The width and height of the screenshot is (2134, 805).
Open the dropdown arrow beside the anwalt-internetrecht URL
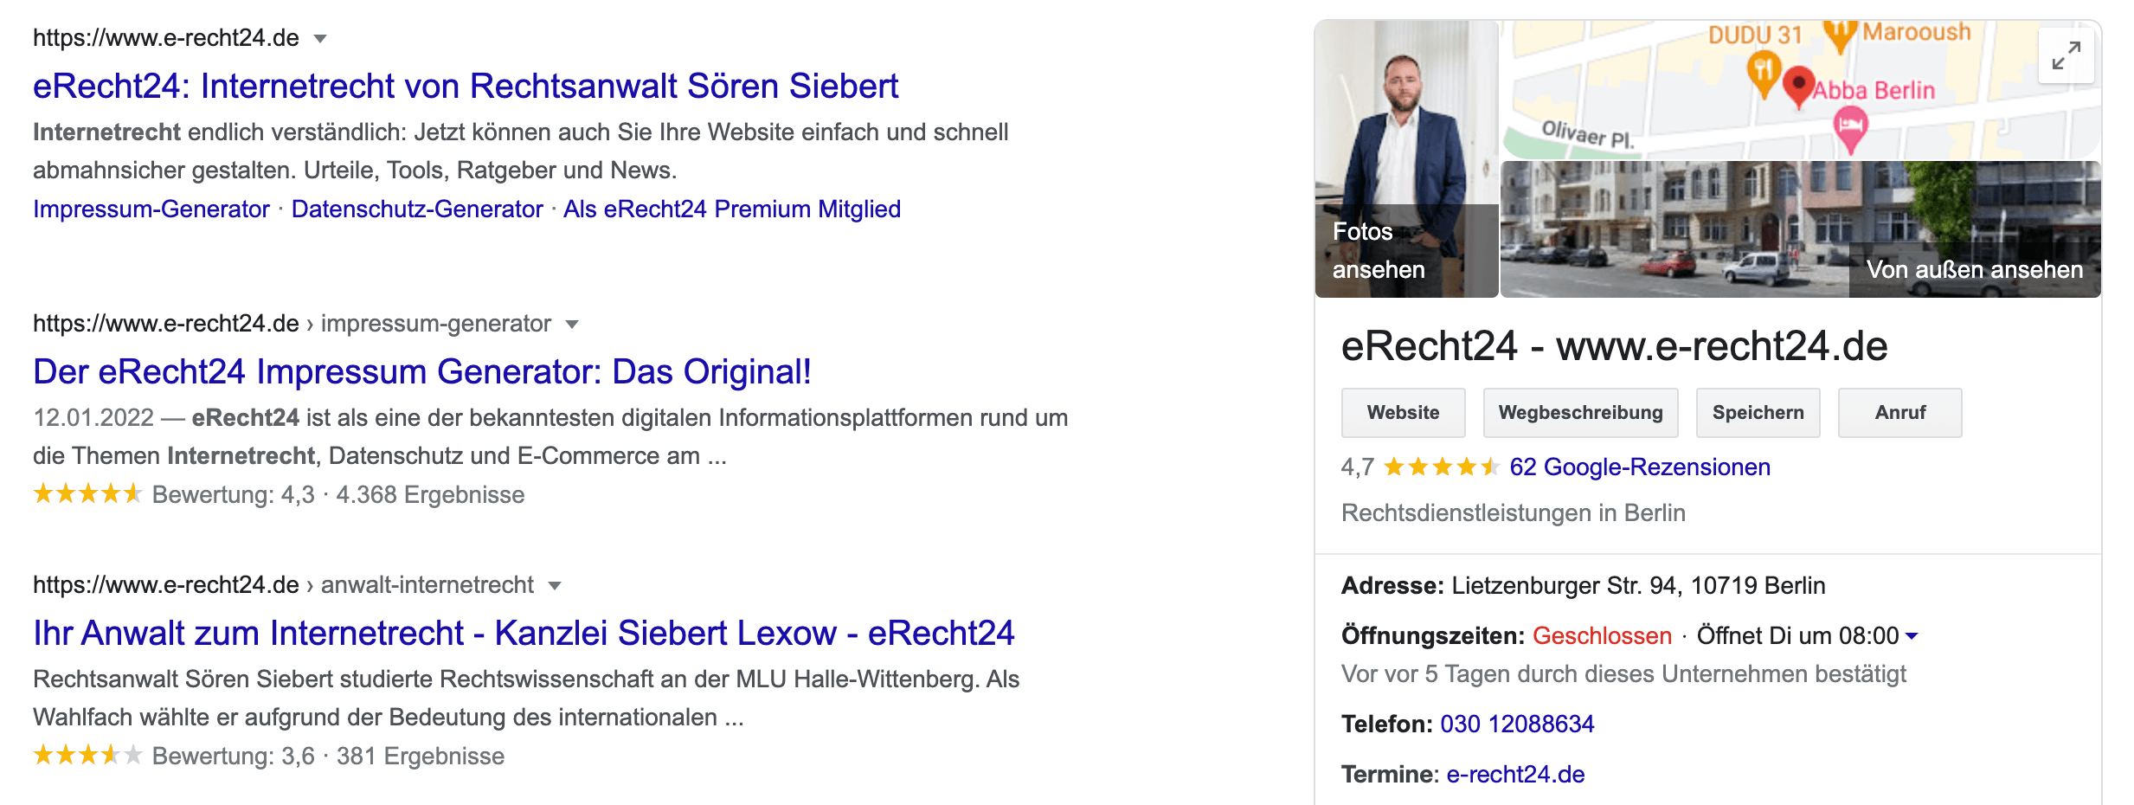click(x=555, y=586)
